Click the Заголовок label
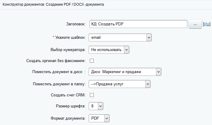 coord(76,24)
